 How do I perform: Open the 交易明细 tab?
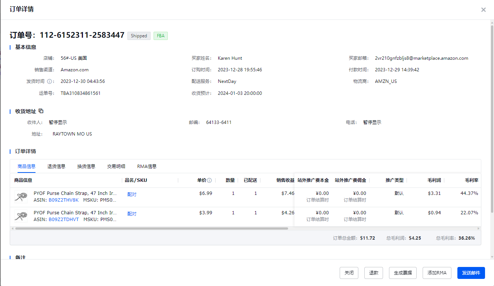(x=116, y=167)
